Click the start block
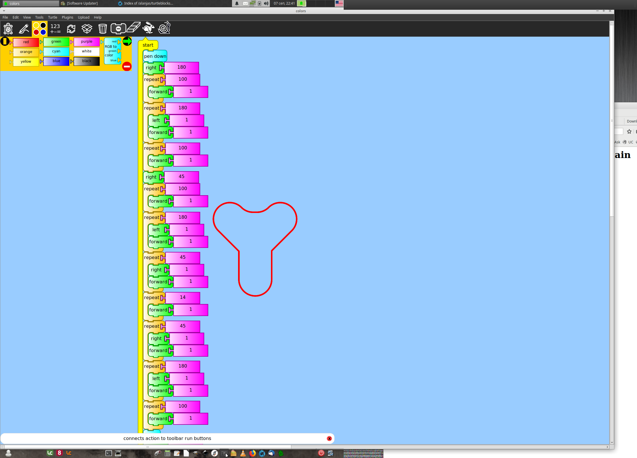The height and width of the screenshot is (458, 637). (x=148, y=45)
